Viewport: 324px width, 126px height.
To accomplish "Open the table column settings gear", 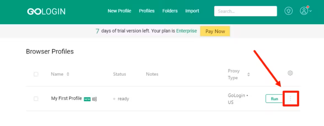I will pos(290,73).
